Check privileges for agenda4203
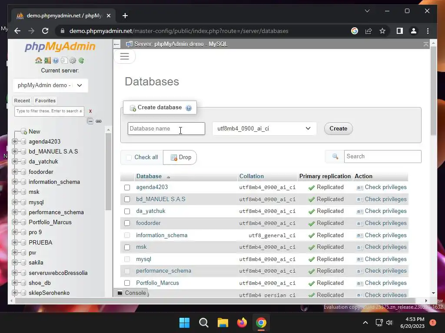Image resolution: width=445 pixels, height=333 pixels. click(382, 187)
